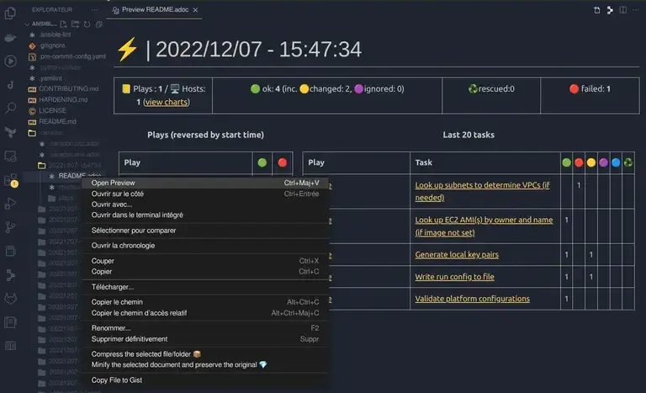
Task: Open the Remote Explorer monitor icon
Action: pyautogui.click(x=10, y=156)
